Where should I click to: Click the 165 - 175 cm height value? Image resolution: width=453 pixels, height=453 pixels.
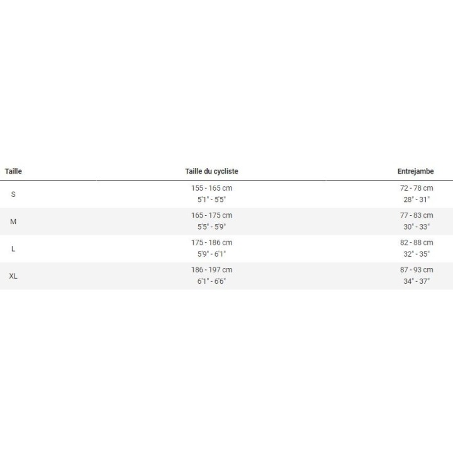coord(211,215)
